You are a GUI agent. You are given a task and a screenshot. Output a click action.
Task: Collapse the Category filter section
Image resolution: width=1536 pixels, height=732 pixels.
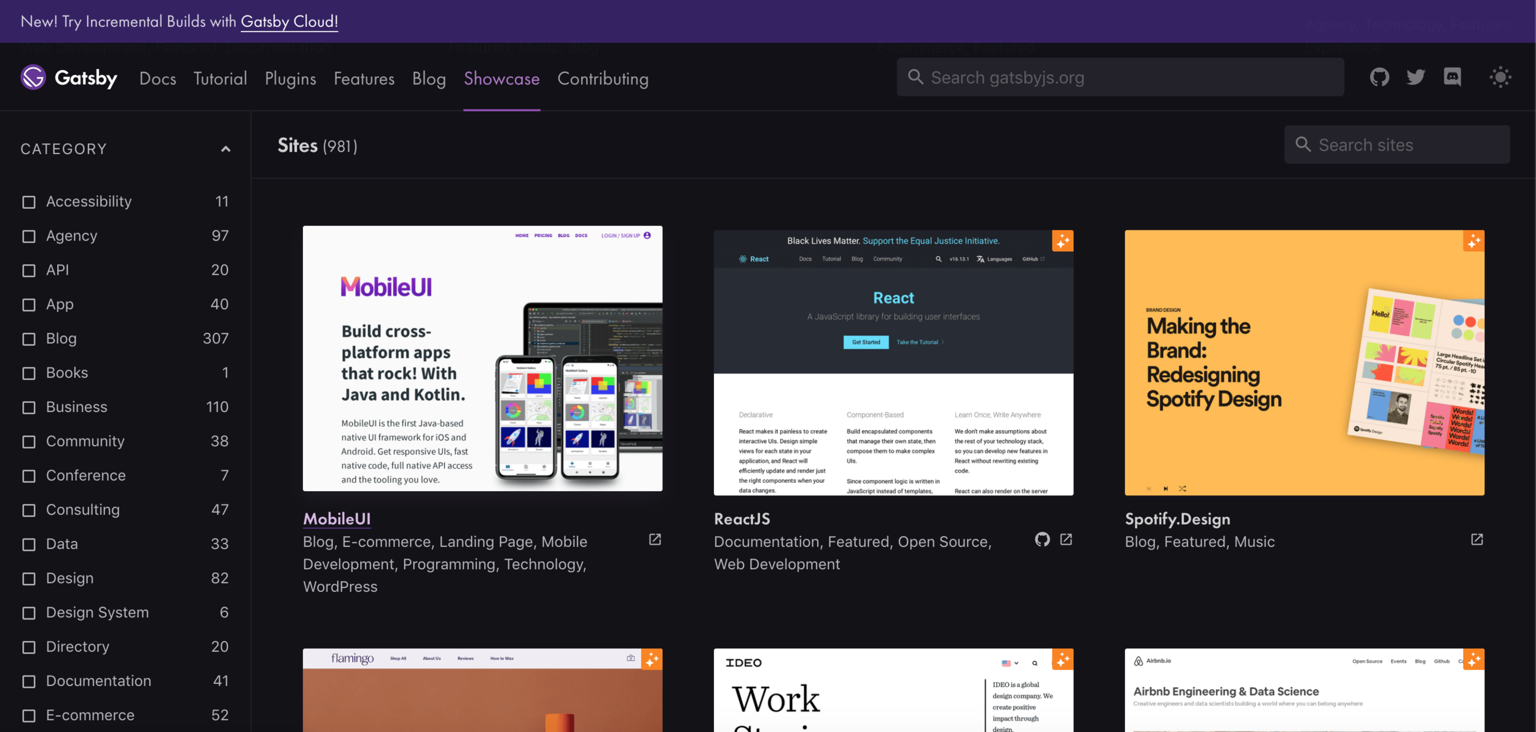(225, 149)
